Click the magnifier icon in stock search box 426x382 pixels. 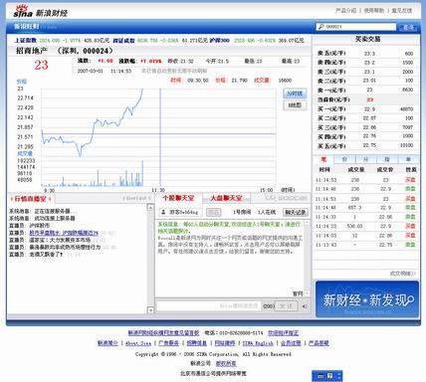320,27
